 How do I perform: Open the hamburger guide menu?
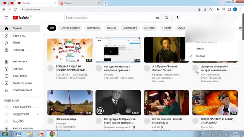pyautogui.click(x=6, y=18)
